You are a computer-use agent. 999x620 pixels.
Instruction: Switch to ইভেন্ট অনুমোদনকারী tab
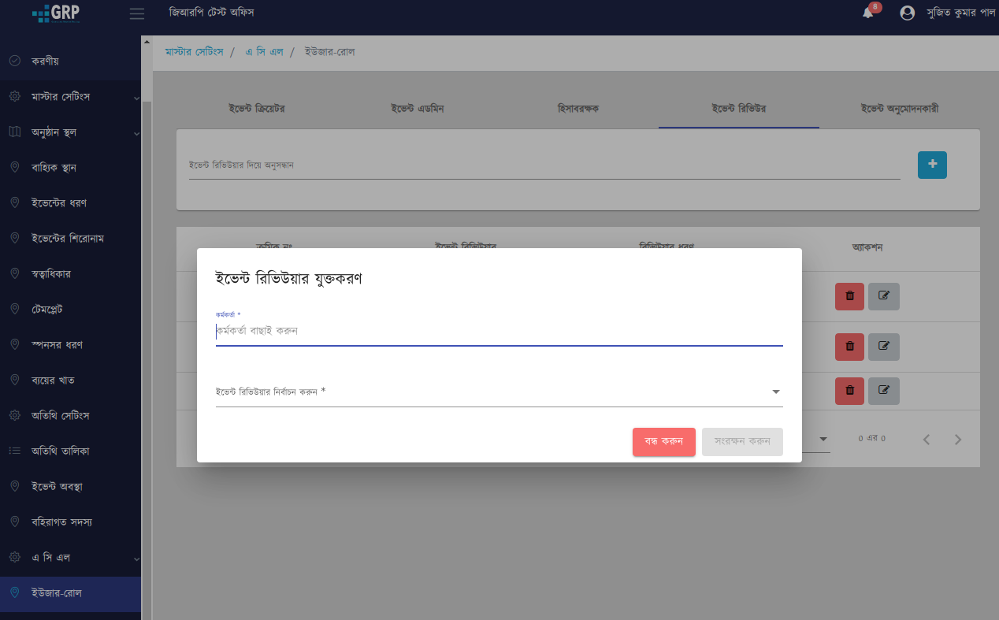pyautogui.click(x=899, y=109)
